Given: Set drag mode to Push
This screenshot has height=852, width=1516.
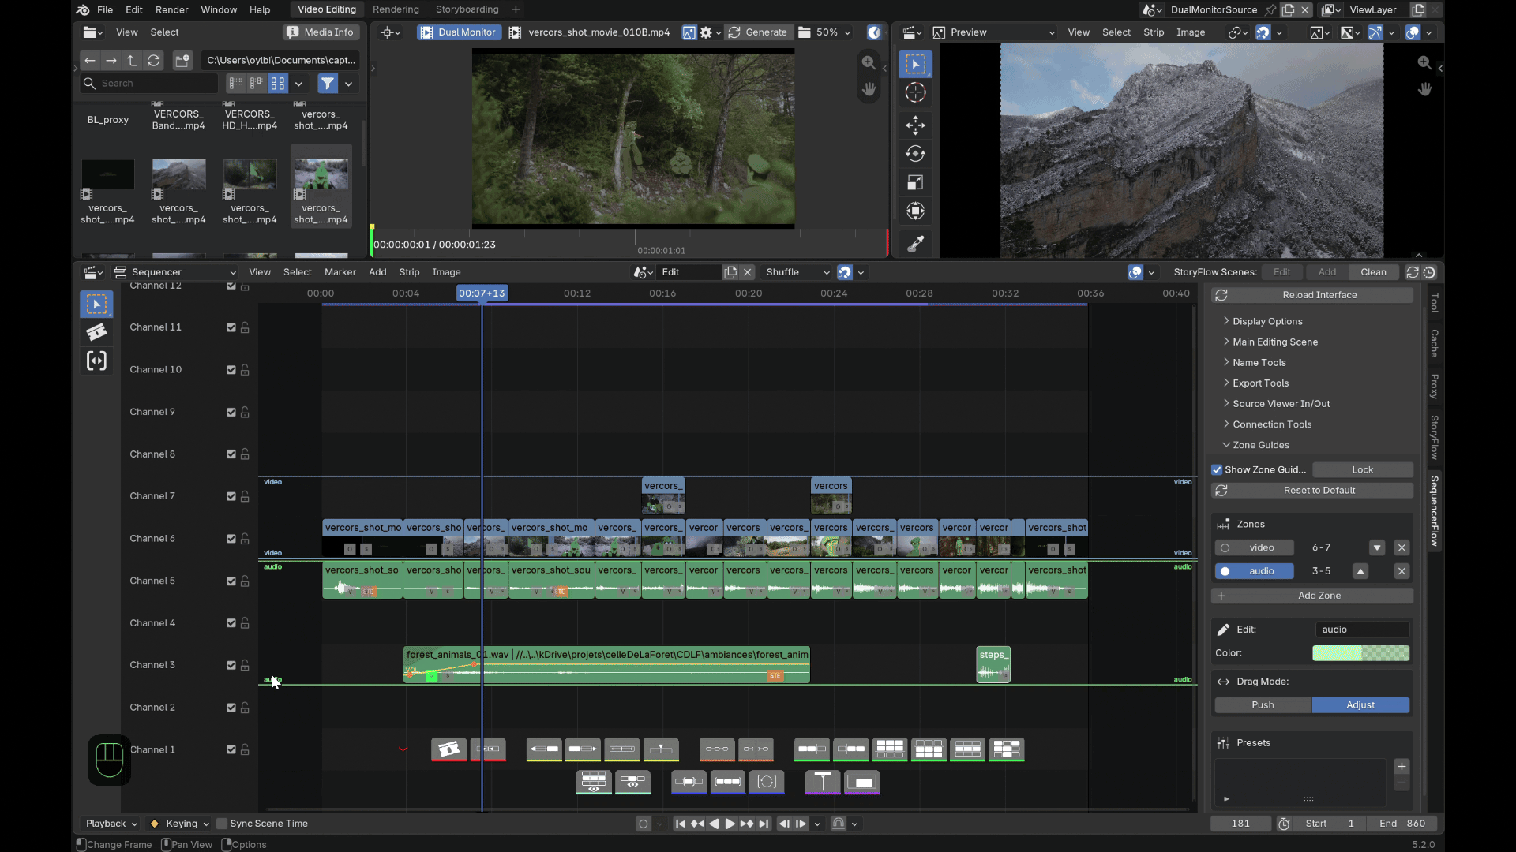Looking at the screenshot, I should (x=1263, y=705).
